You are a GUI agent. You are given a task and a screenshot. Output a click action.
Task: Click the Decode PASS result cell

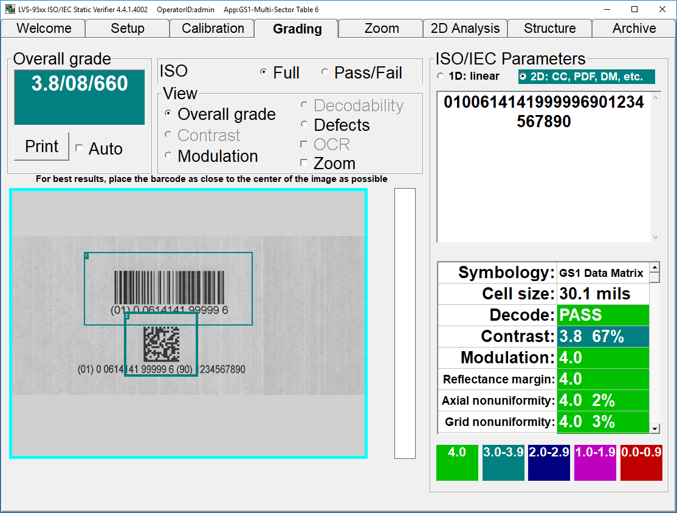pyautogui.click(x=603, y=315)
